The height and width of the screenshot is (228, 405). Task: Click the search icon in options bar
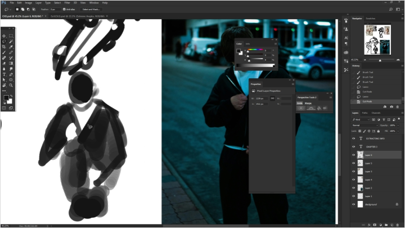[x=391, y=10]
